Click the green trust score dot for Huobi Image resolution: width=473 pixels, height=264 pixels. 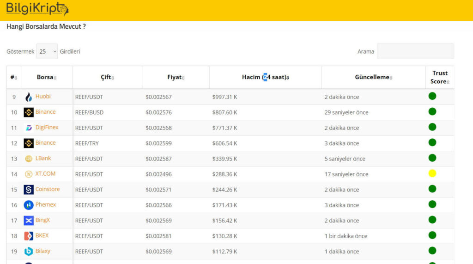pos(432,96)
